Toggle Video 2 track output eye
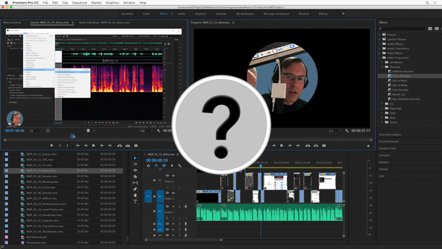Screen dimensions: 442x249 [x=173, y=176]
